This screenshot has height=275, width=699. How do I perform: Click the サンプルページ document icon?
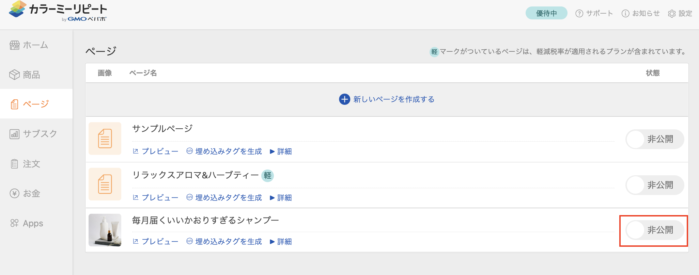pos(105,139)
